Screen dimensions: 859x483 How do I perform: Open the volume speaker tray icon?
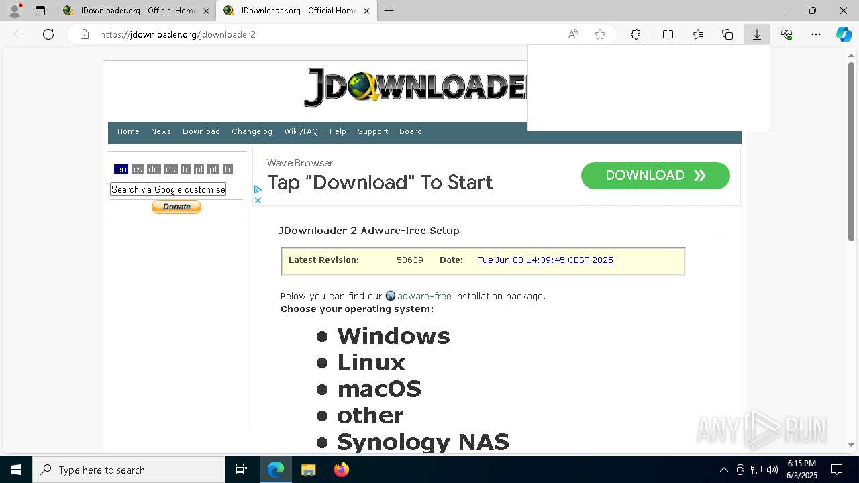click(772, 470)
